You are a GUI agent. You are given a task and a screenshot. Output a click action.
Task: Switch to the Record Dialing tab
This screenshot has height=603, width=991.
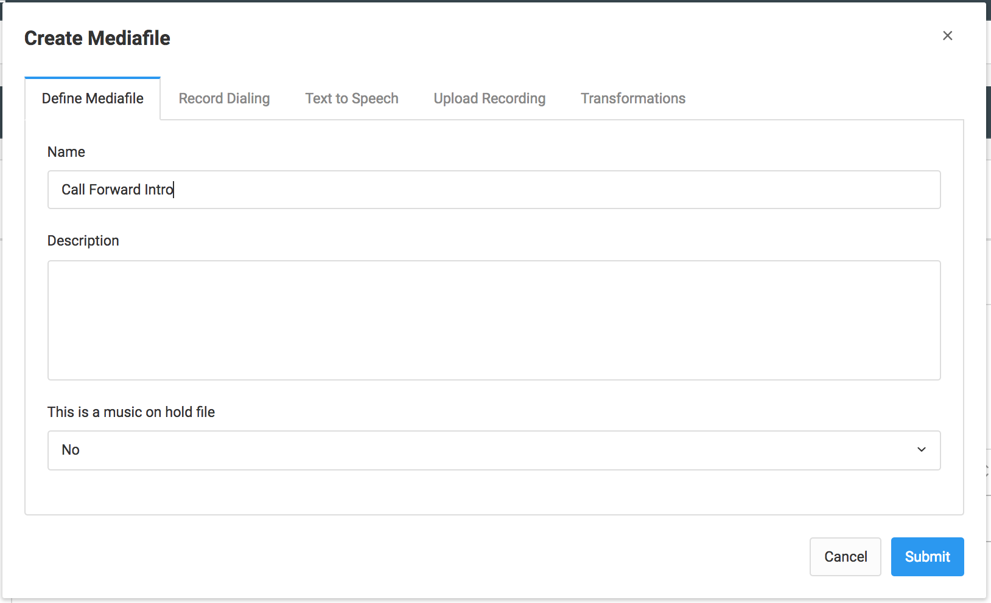tap(224, 98)
